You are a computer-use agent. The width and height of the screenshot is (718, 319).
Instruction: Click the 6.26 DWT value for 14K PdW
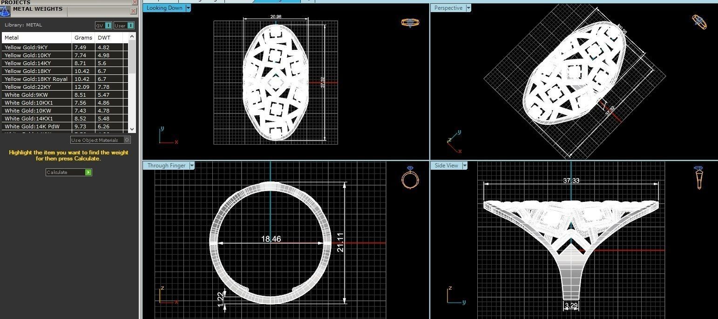coord(103,126)
